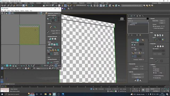Screen dimensions: 170x96
Task: Click Cylindrical Map icon in Projection rollout
Action: pyautogui.click(x=158, y=46)
